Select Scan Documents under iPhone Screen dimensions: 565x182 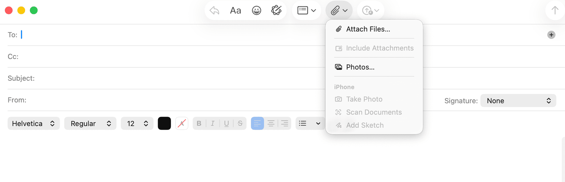(x=374, y=112)
